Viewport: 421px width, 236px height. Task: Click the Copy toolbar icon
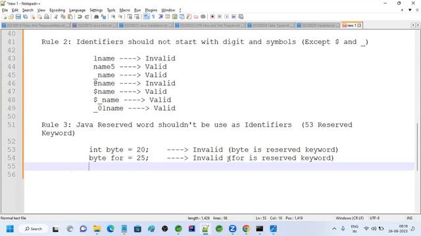63,16
